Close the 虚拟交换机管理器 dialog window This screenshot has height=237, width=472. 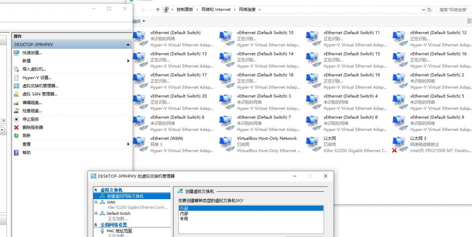(325, 176)
